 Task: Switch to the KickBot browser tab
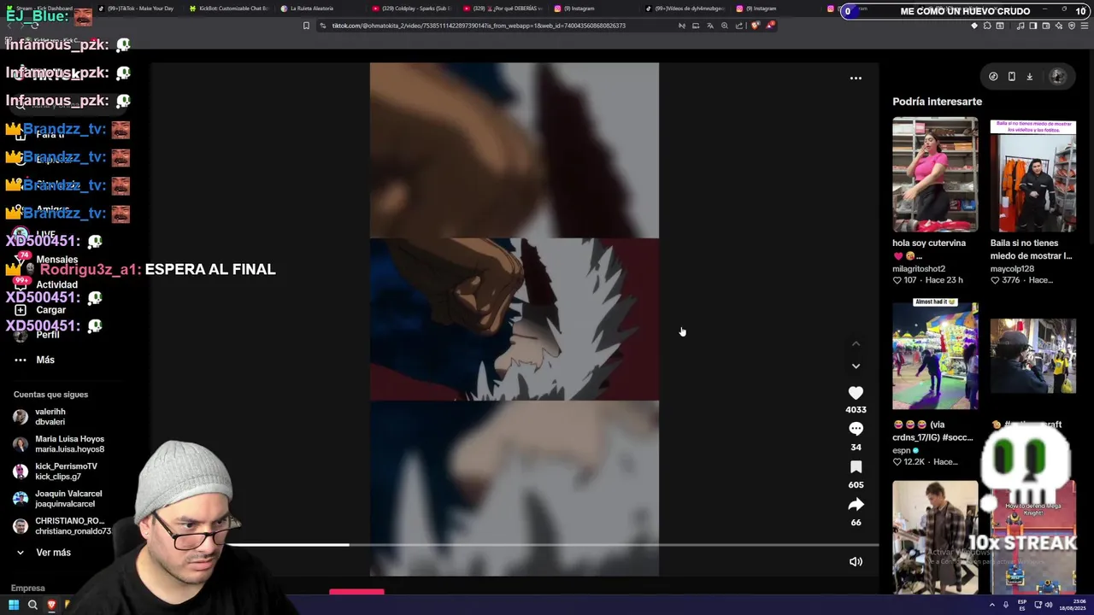tap(227, 9)
